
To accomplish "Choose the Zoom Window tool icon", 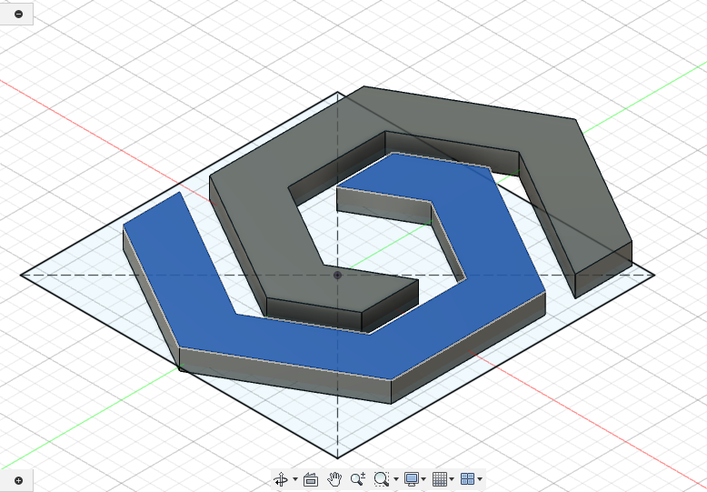I will coord(382,478).
